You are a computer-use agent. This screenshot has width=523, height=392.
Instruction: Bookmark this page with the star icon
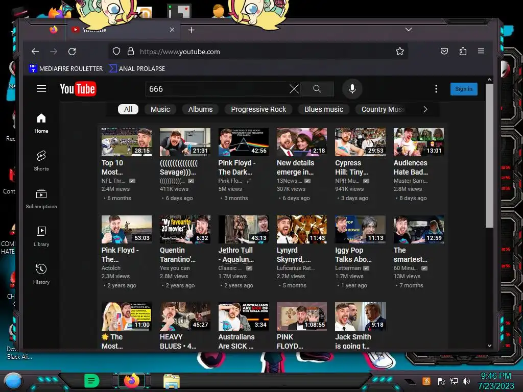click(399, 52)
